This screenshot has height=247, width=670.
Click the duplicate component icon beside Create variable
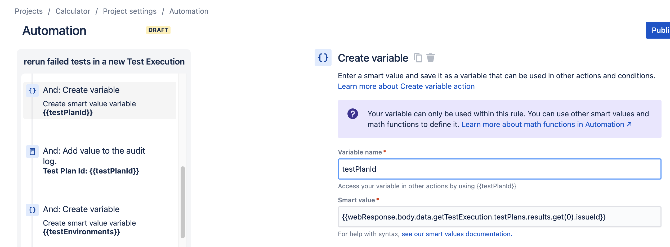(x=418, y=58)
